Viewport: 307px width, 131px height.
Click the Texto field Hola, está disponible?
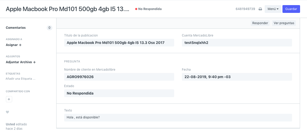(x=178, y=118)
